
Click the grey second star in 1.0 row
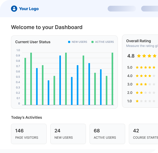(141, 101)
